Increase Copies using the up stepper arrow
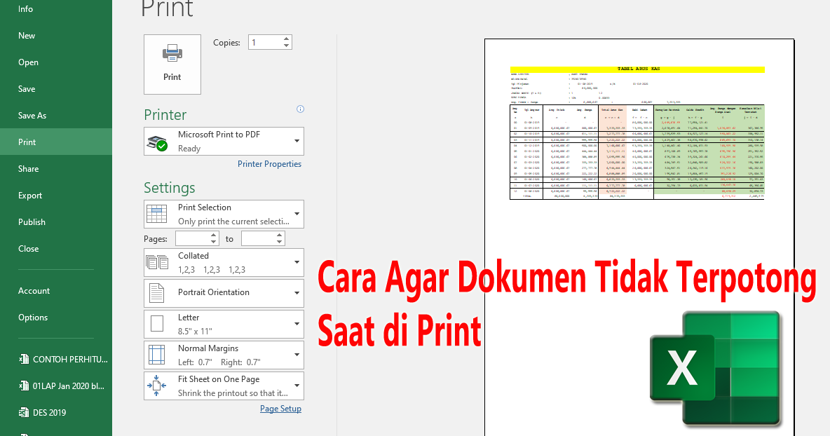The image size is (830, 436). 287,38
